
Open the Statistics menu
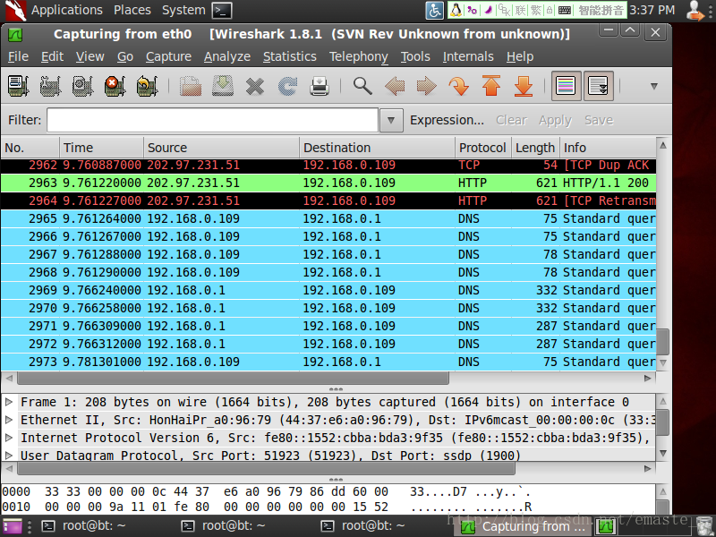click(289, 56)
